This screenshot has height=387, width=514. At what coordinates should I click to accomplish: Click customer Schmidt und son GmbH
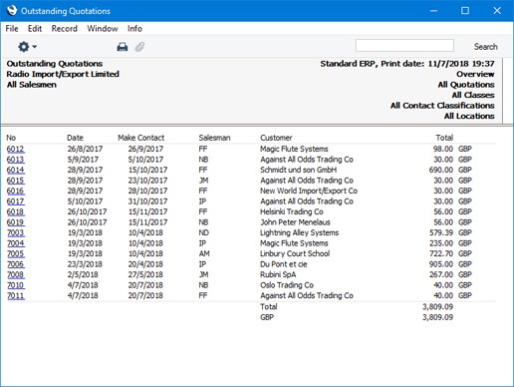(299, 170)
